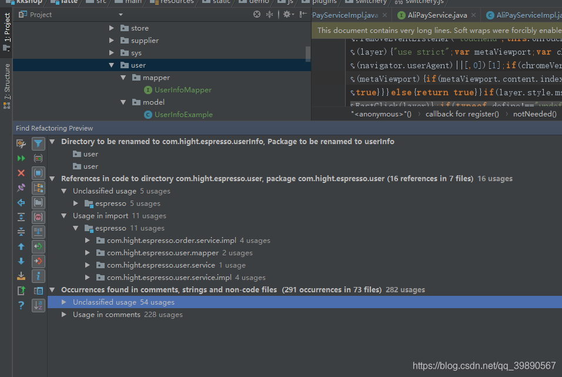562x377 pixels.
Task: Hide the Project tool window
Action: 303,14
